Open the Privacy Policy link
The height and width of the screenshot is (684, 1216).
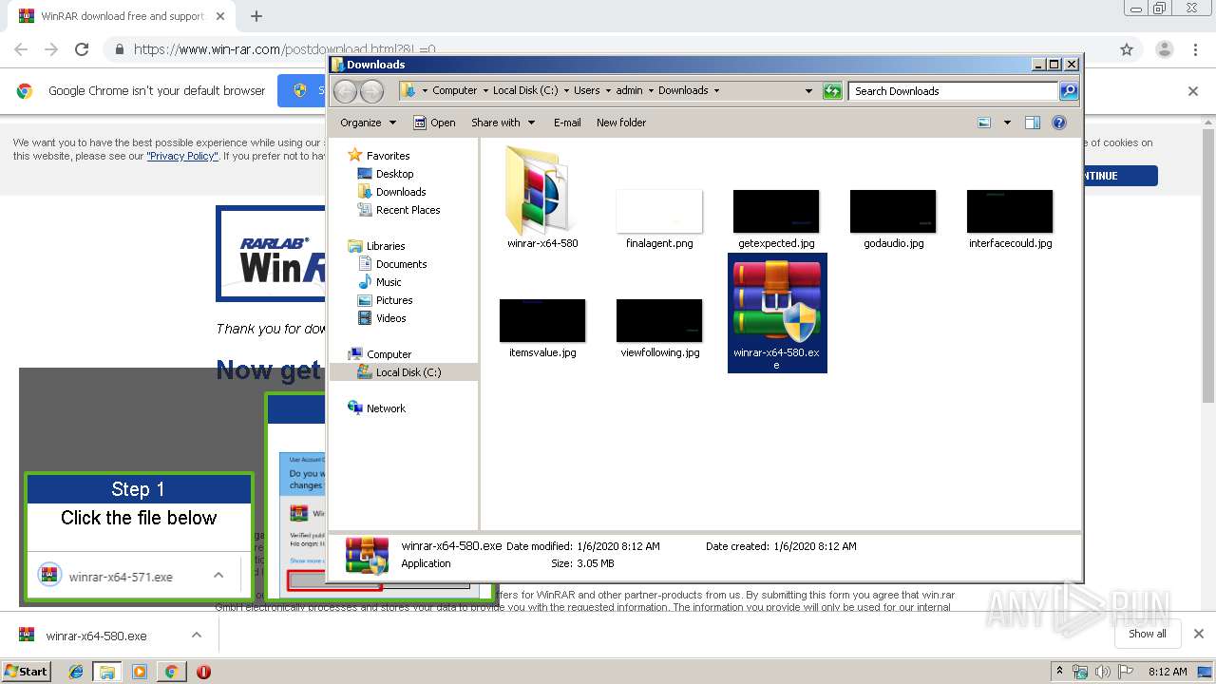(182, 156)
